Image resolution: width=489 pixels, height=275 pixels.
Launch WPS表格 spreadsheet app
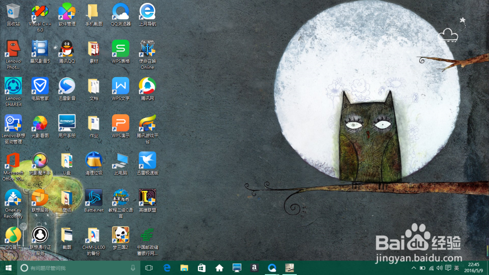tap(120, 52)
